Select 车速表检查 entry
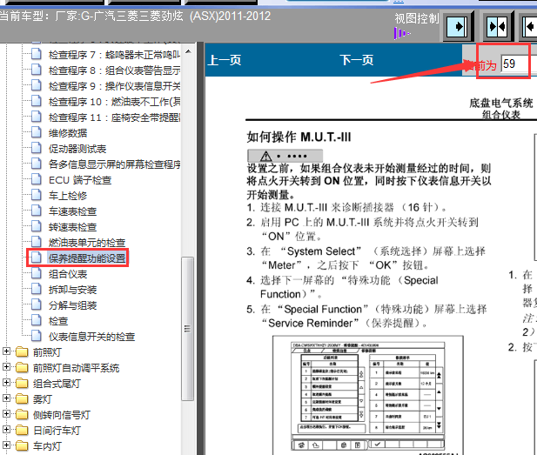This screenshot has height=455, width=537. [72, 211]
